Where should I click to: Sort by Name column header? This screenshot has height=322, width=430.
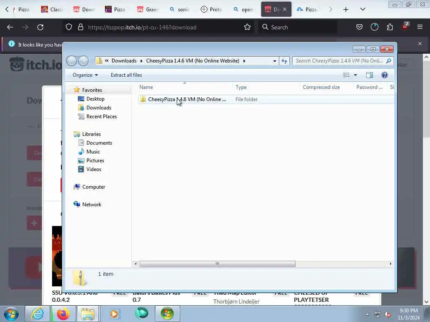point(146,87)
